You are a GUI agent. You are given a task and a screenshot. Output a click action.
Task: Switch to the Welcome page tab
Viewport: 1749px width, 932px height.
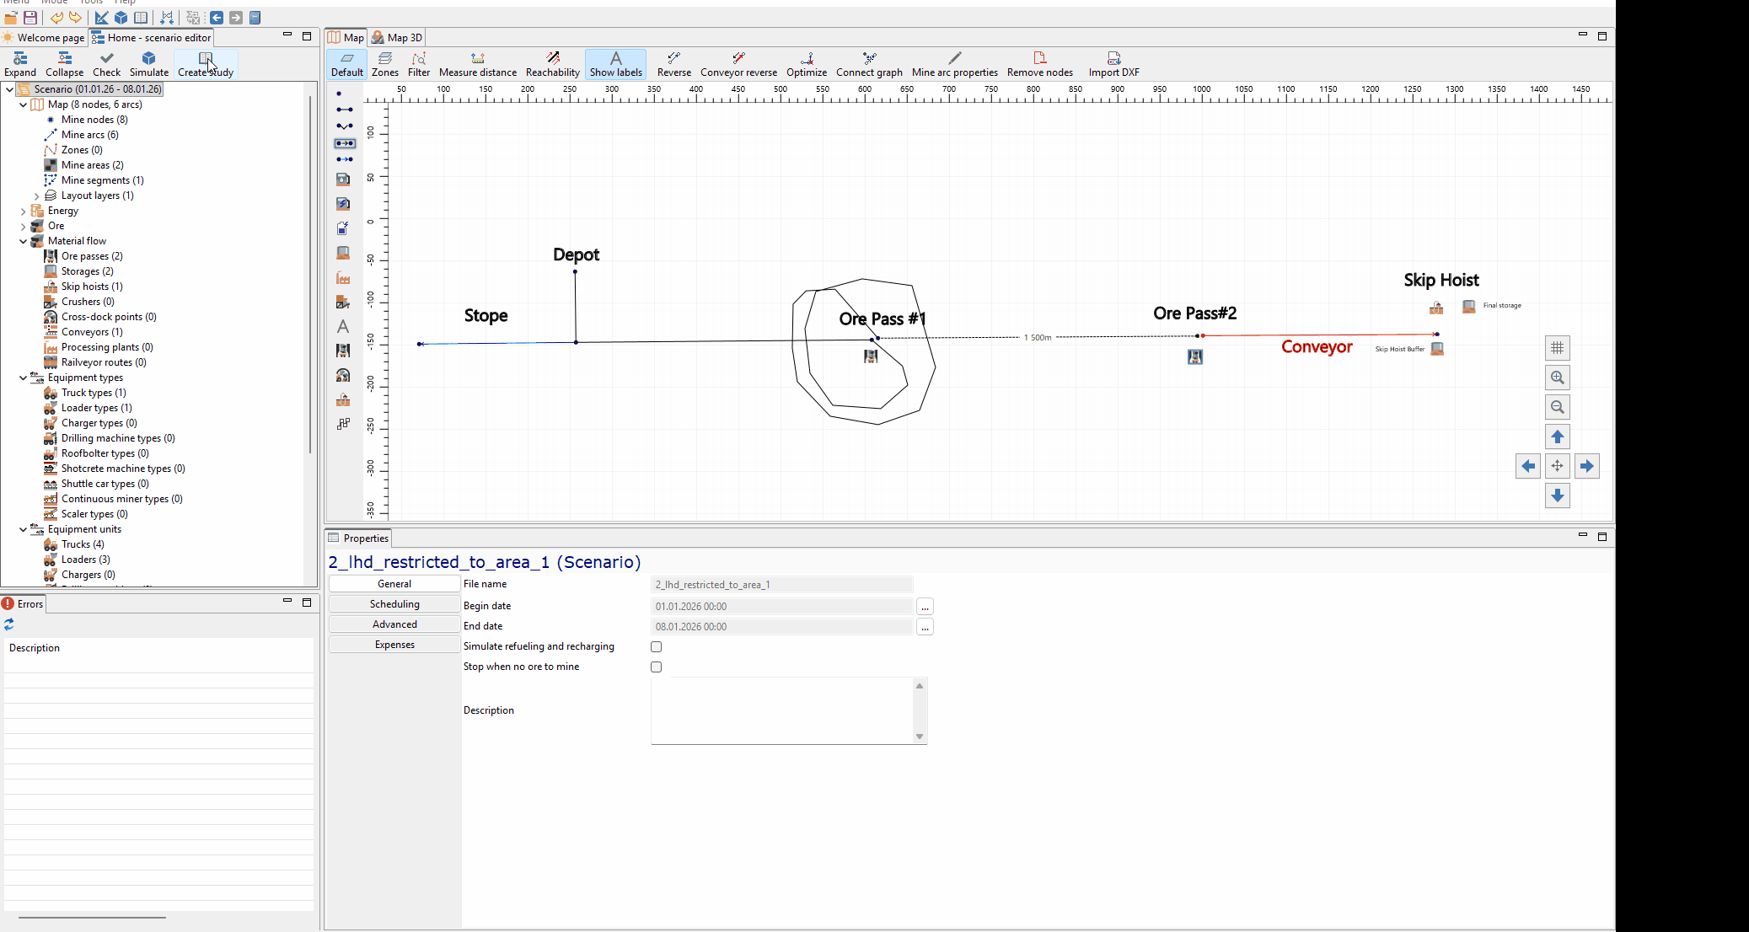(x=44, y=37)
